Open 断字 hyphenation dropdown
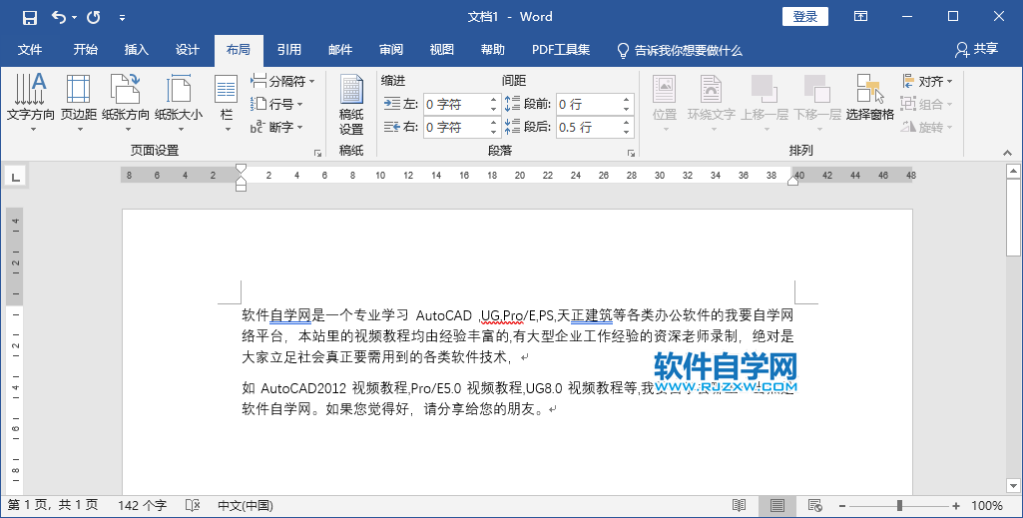Viewport: 1023px width, 518px height. pyautogui.click(x=277, y=127)
